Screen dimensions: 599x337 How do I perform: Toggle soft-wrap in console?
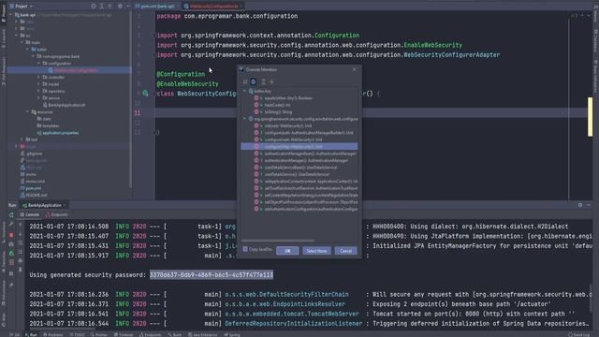click(21, 243)
